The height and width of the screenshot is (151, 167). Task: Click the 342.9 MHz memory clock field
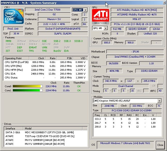[x=111, y=81]
